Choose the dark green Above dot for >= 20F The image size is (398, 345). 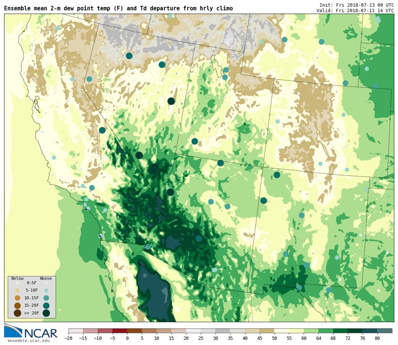coord(46,313)
